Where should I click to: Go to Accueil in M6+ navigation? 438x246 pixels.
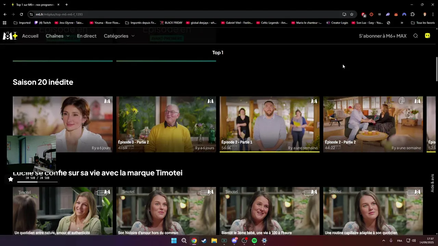click(x=30, y=36)
